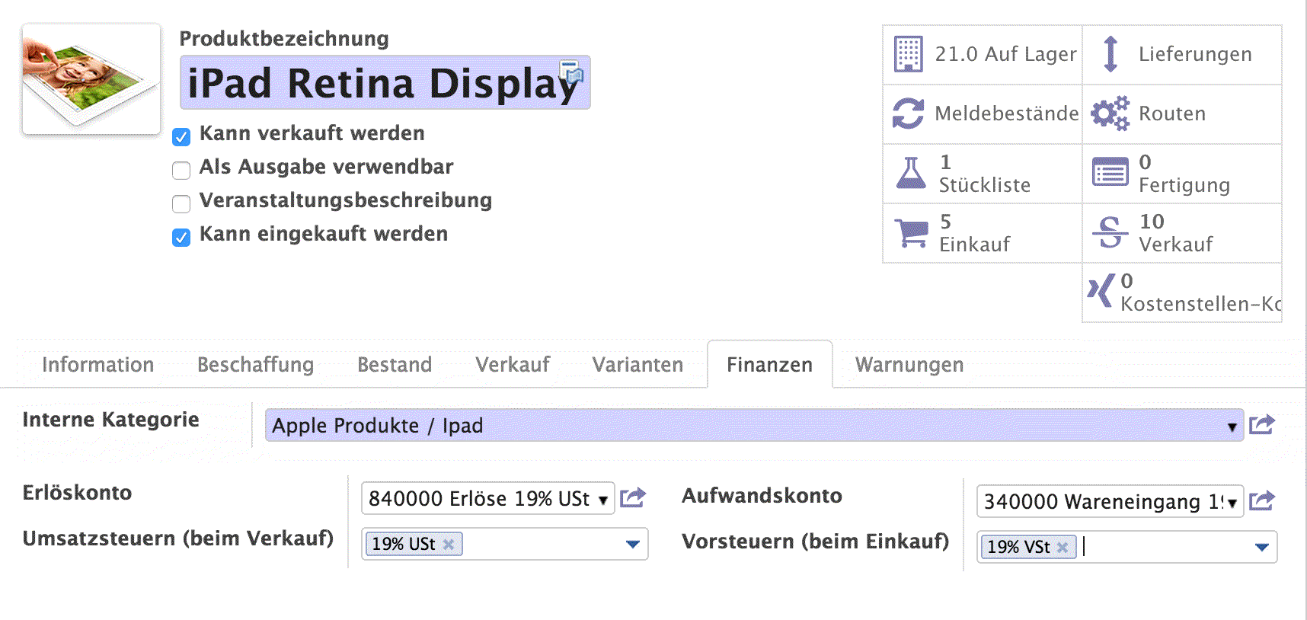
Task: Click the flask icon for Stückliste
Action: tap(910, 173)
